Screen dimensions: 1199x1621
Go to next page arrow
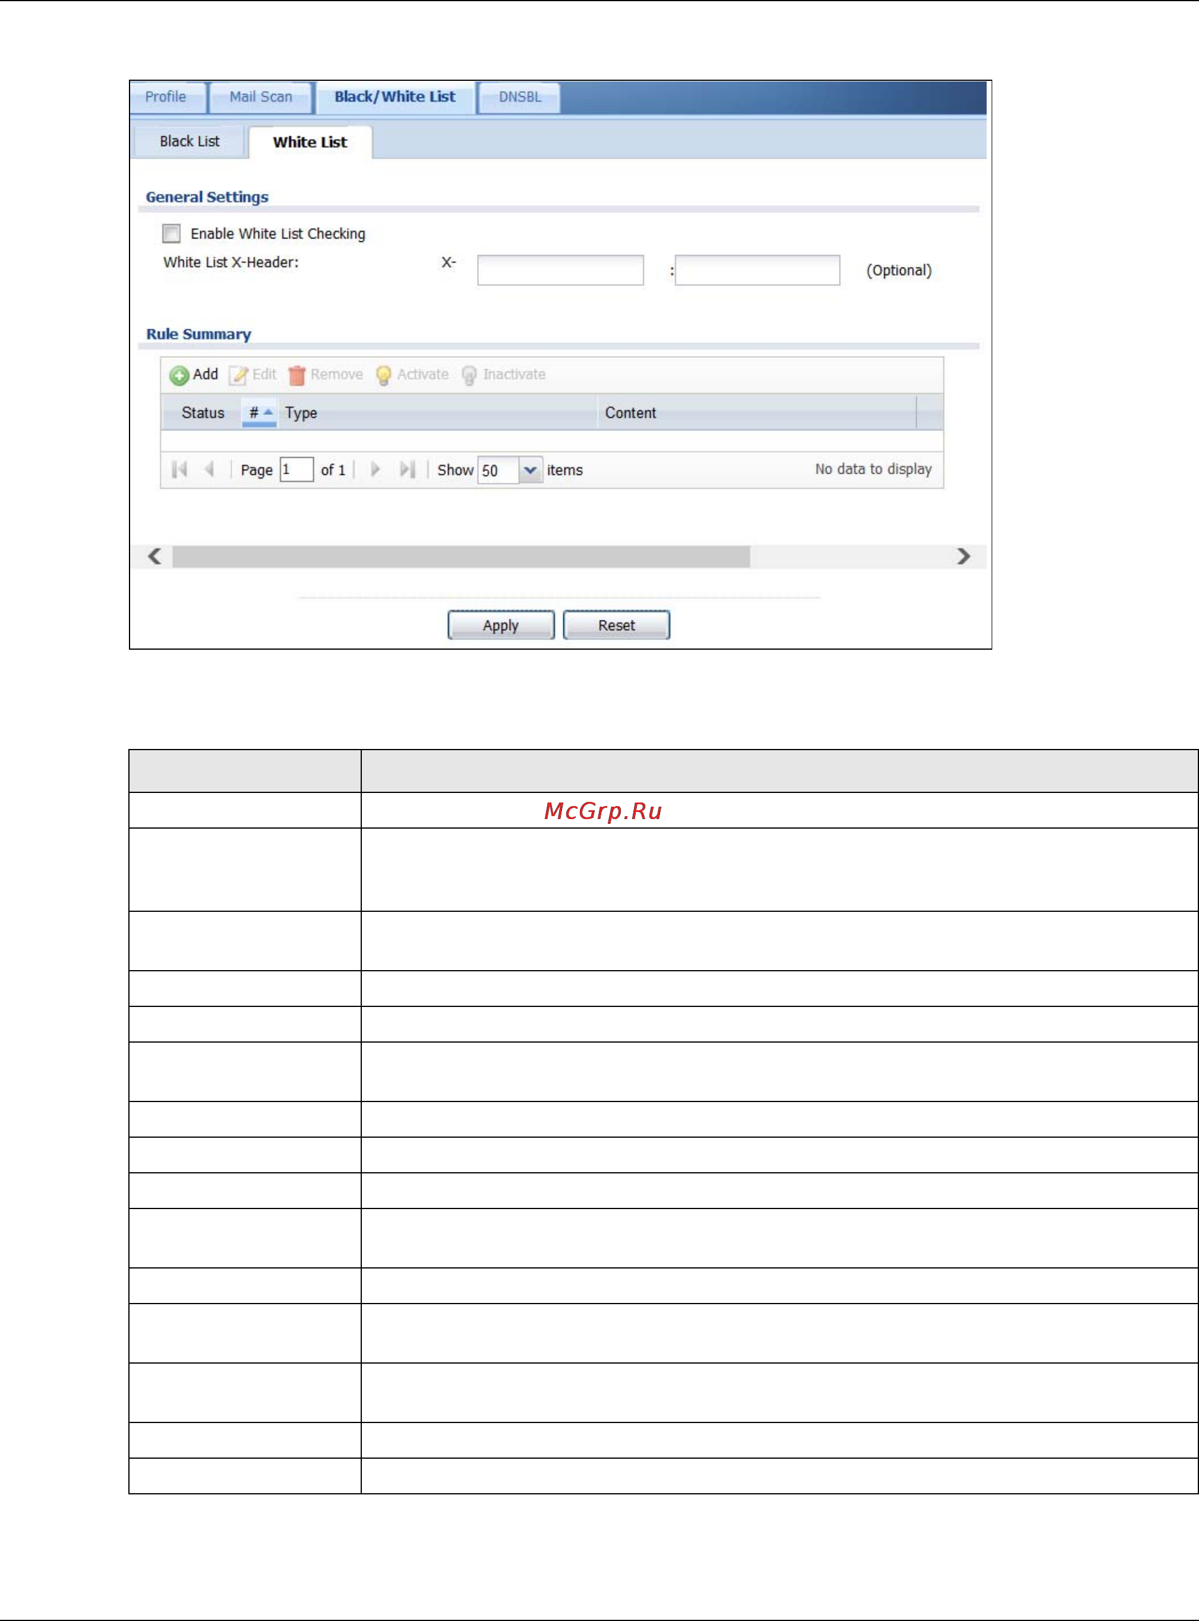click(376, 470)
